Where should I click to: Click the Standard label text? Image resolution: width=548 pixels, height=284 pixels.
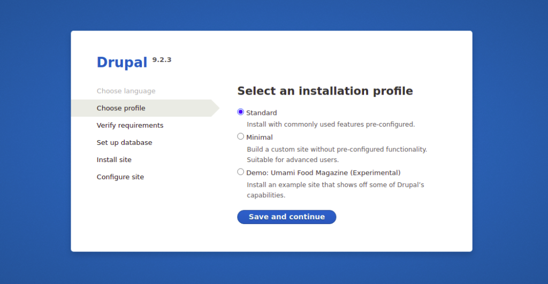[261, 113]
